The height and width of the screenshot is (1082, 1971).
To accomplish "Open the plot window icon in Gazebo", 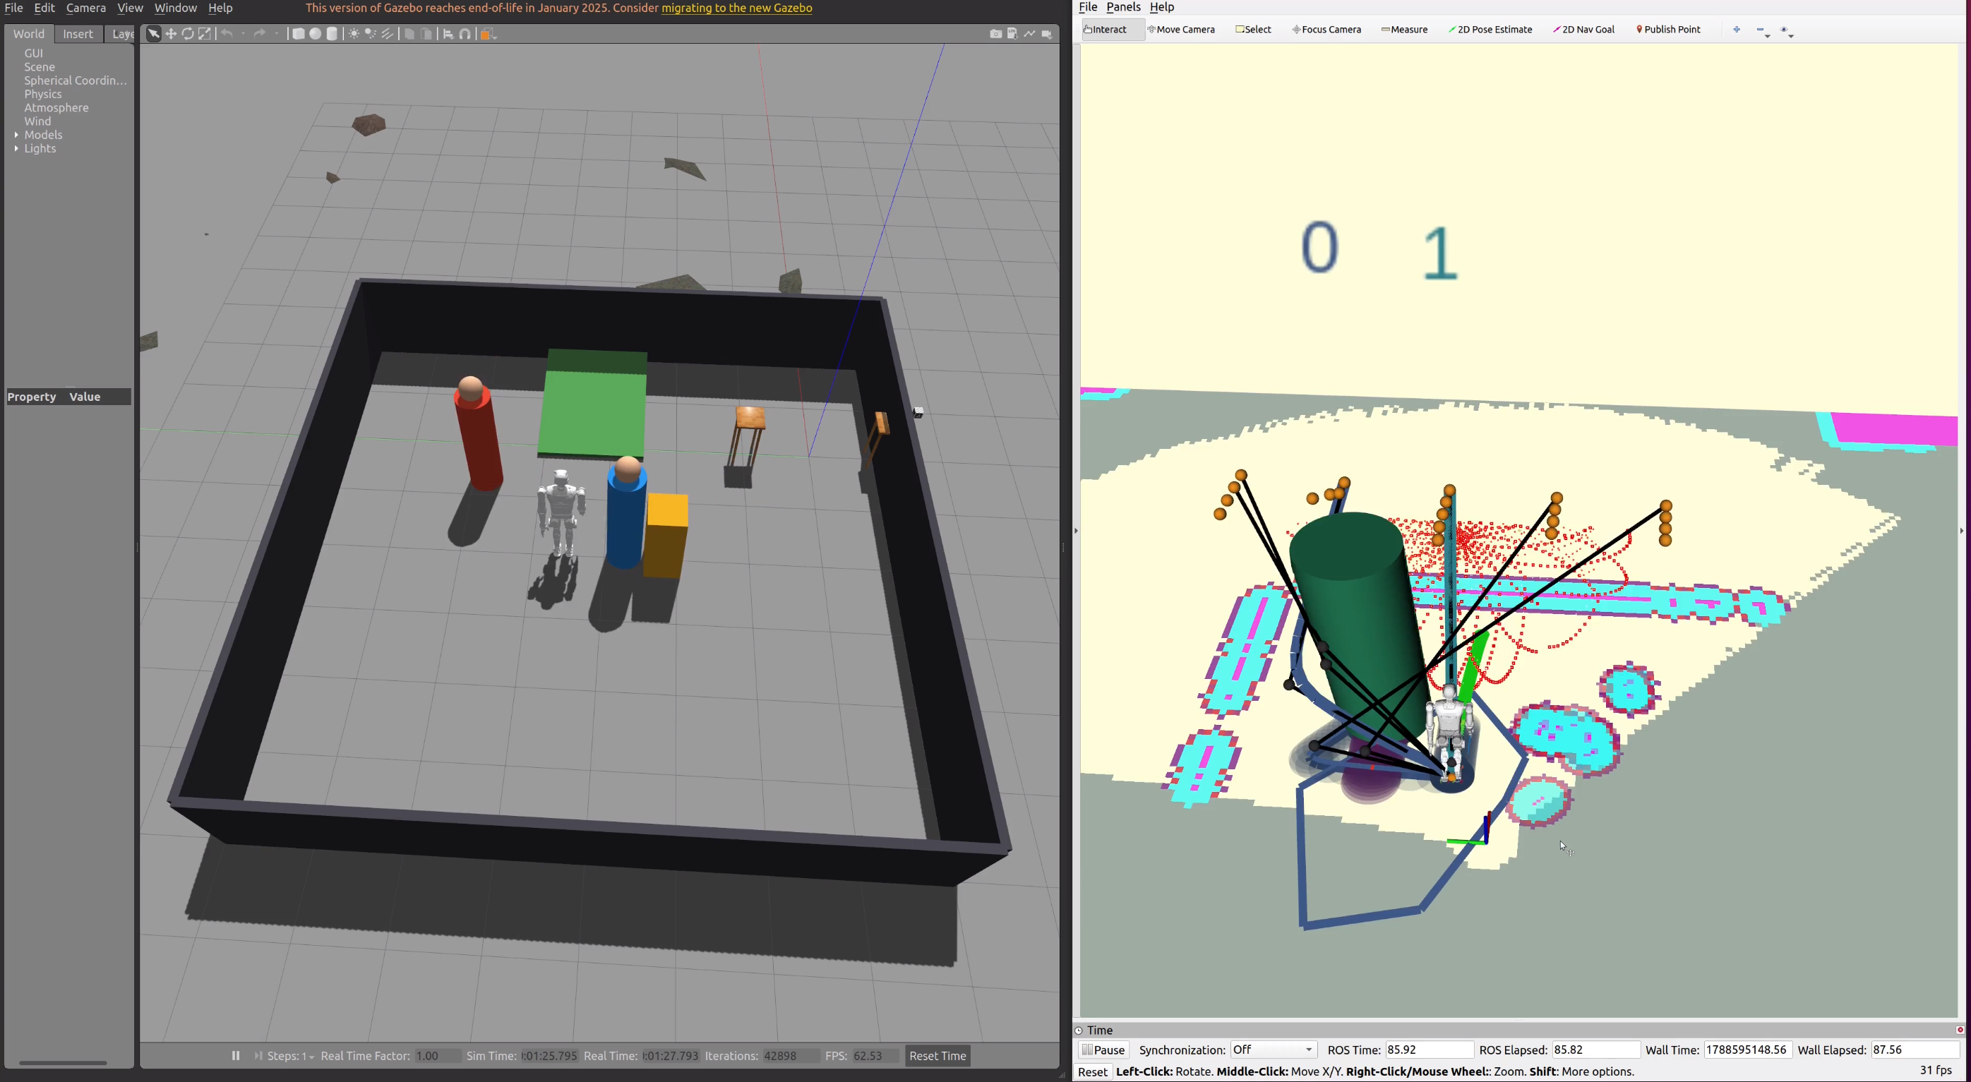I will [x=1030, y=34].
